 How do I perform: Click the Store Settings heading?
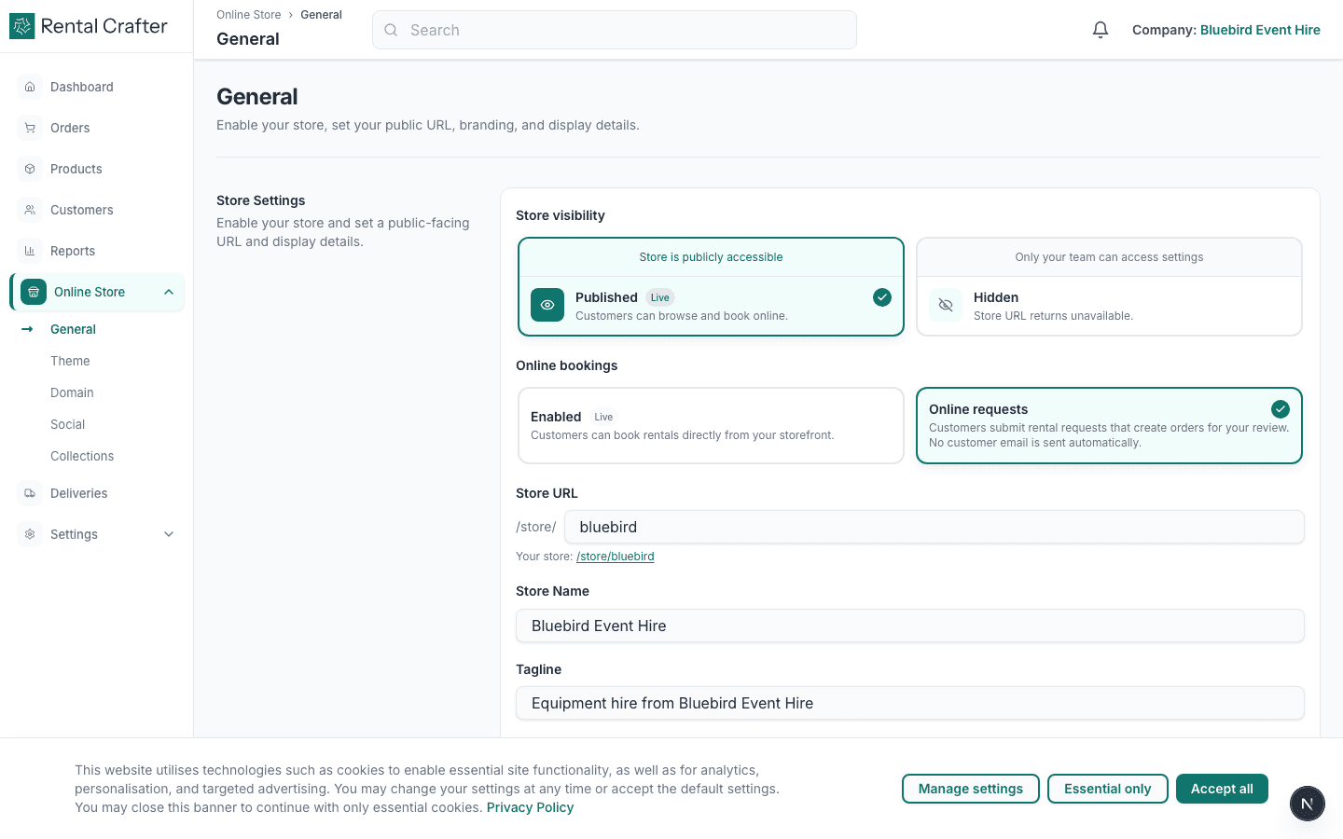(x=261, y=200)
